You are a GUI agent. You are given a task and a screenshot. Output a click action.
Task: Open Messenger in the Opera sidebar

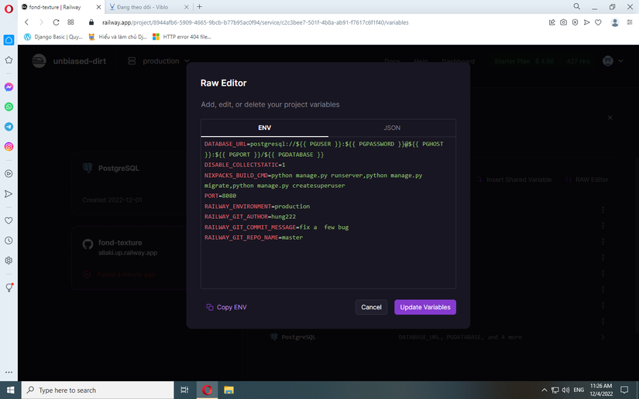[x=9, y=87]
